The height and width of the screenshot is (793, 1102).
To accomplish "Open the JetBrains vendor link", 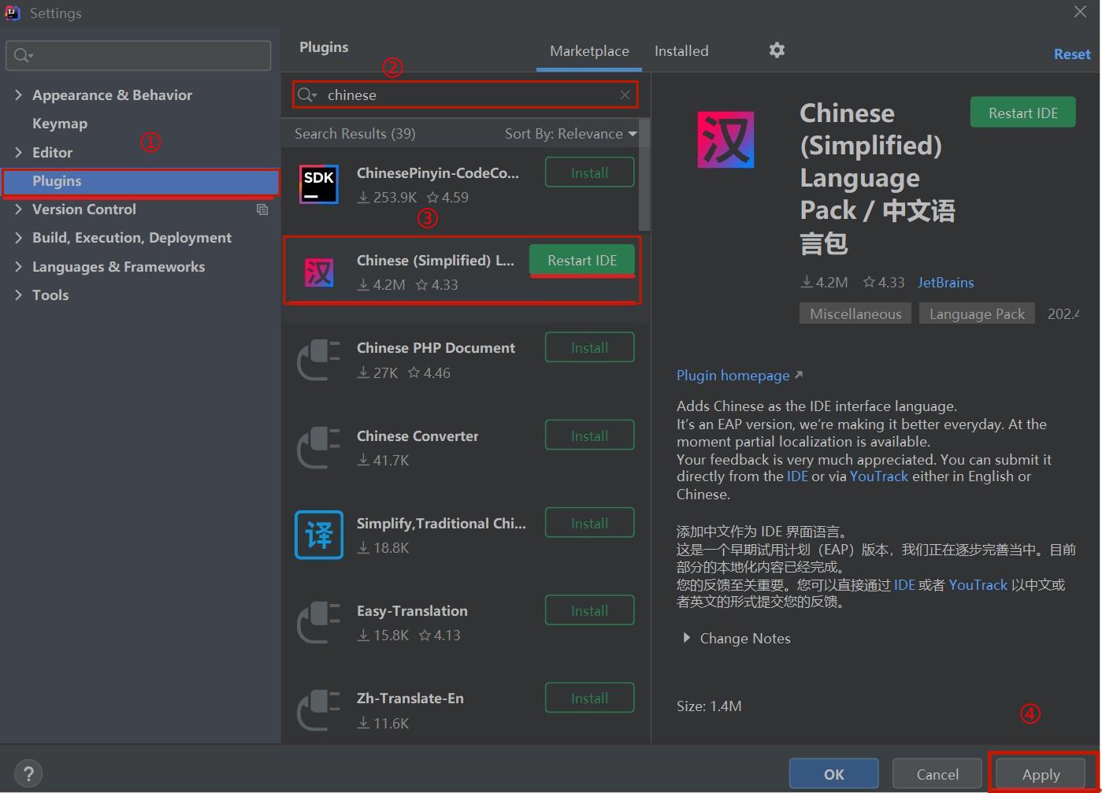I will coord(945,283).
